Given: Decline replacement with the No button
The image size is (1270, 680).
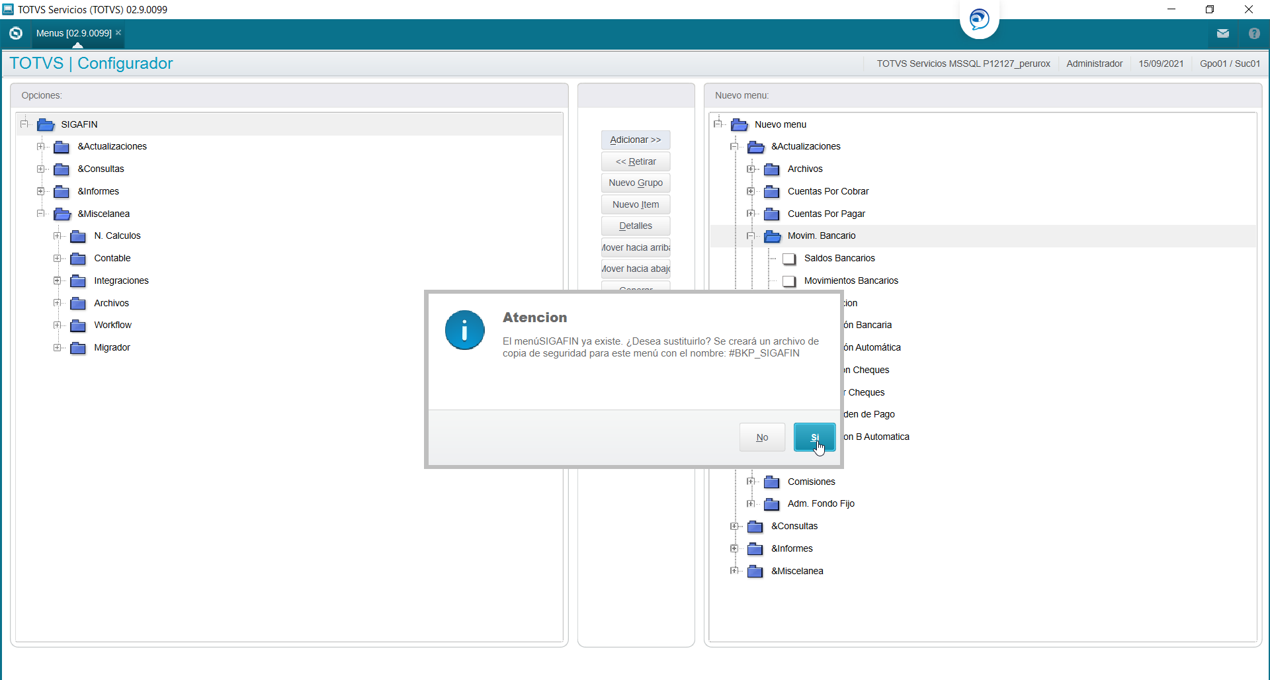Looking at the screenshot, I should tap(762, 437).
